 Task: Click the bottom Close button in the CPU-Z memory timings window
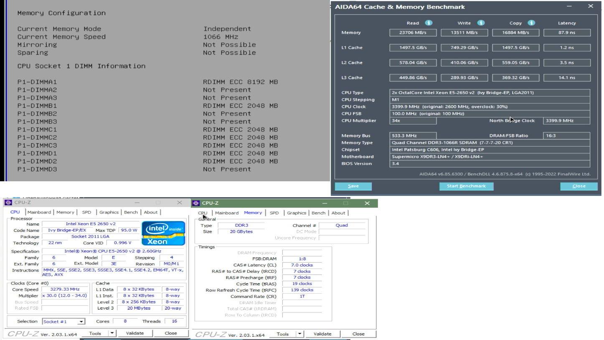tap(358, 334)
